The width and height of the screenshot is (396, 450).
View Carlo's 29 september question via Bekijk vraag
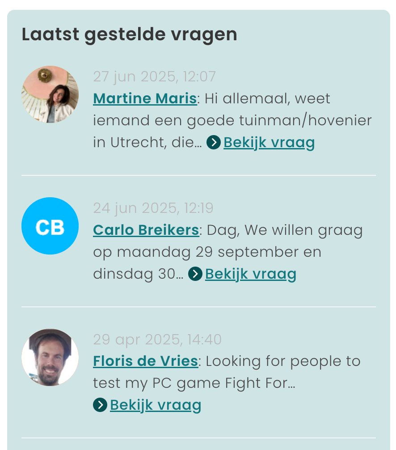click(x=251, y=274)
